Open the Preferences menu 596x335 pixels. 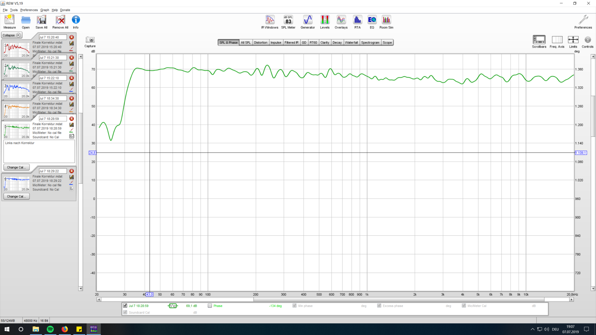click(x=29, y=10)
